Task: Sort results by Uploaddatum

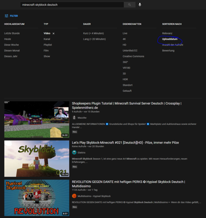Action: (x=170, y=39)
